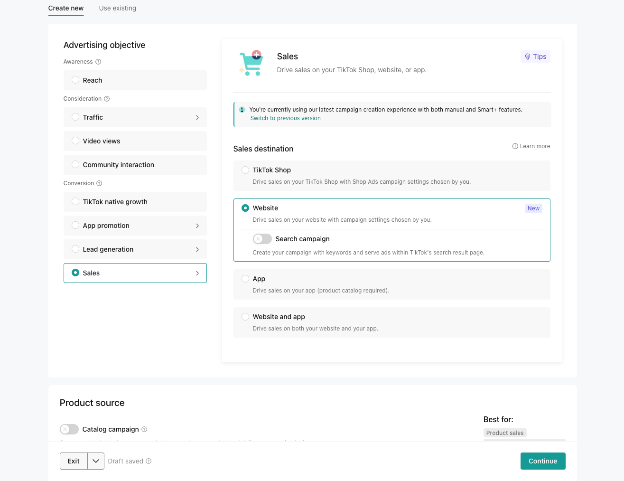624x481 pixels.
Task: Select Community interaction objective
Action: click(135, 165)
